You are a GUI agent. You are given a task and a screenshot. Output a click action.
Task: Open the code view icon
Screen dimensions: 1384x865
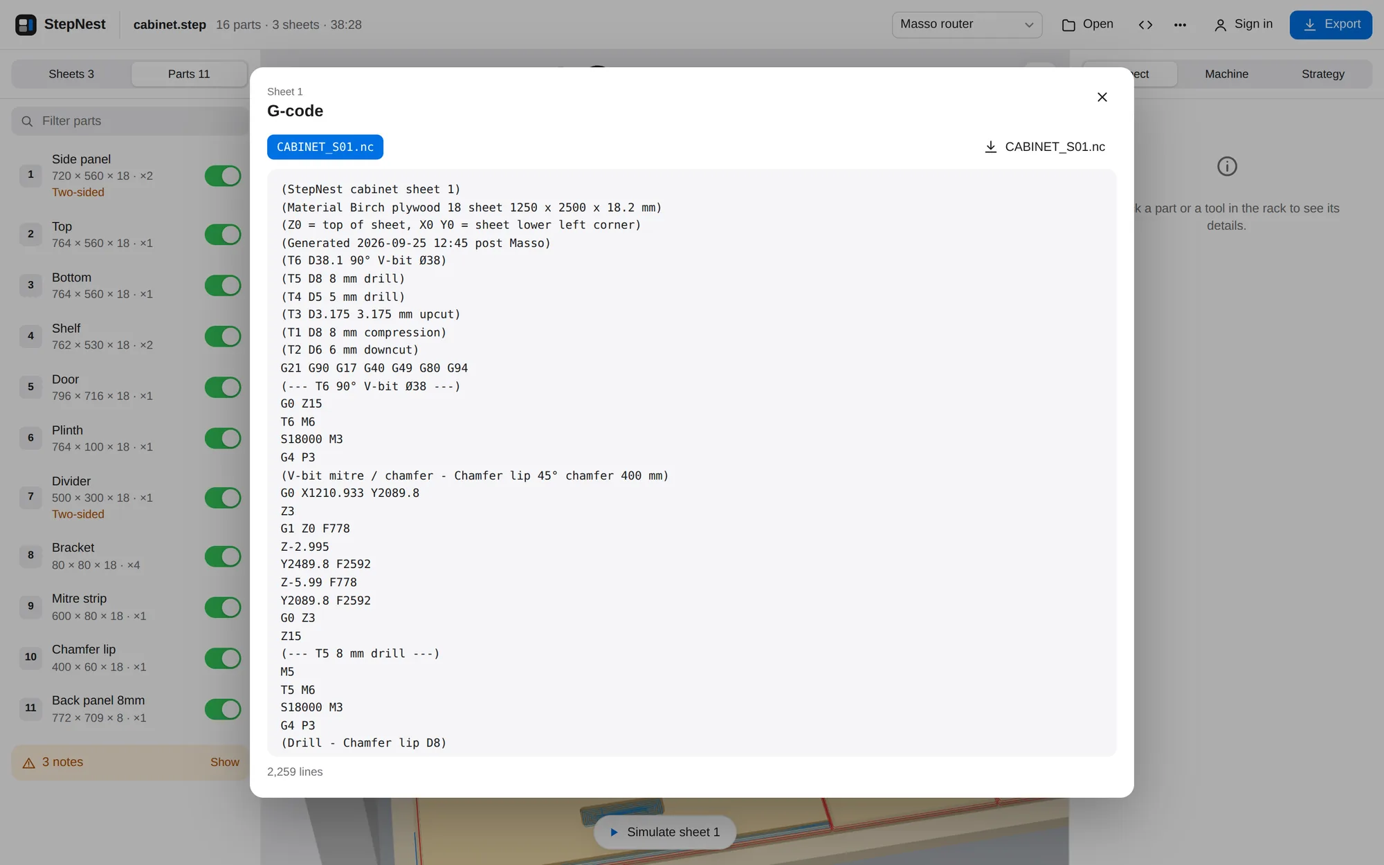[1145, 24]
